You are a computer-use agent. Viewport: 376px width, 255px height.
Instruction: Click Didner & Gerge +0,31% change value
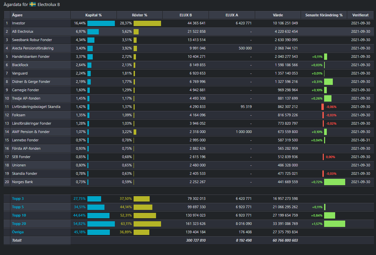click(x=317, y=82)
